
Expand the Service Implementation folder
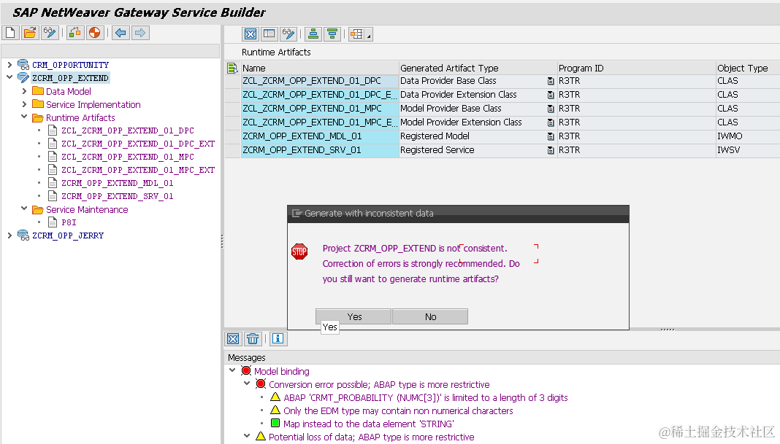click(x=24, y=104)
